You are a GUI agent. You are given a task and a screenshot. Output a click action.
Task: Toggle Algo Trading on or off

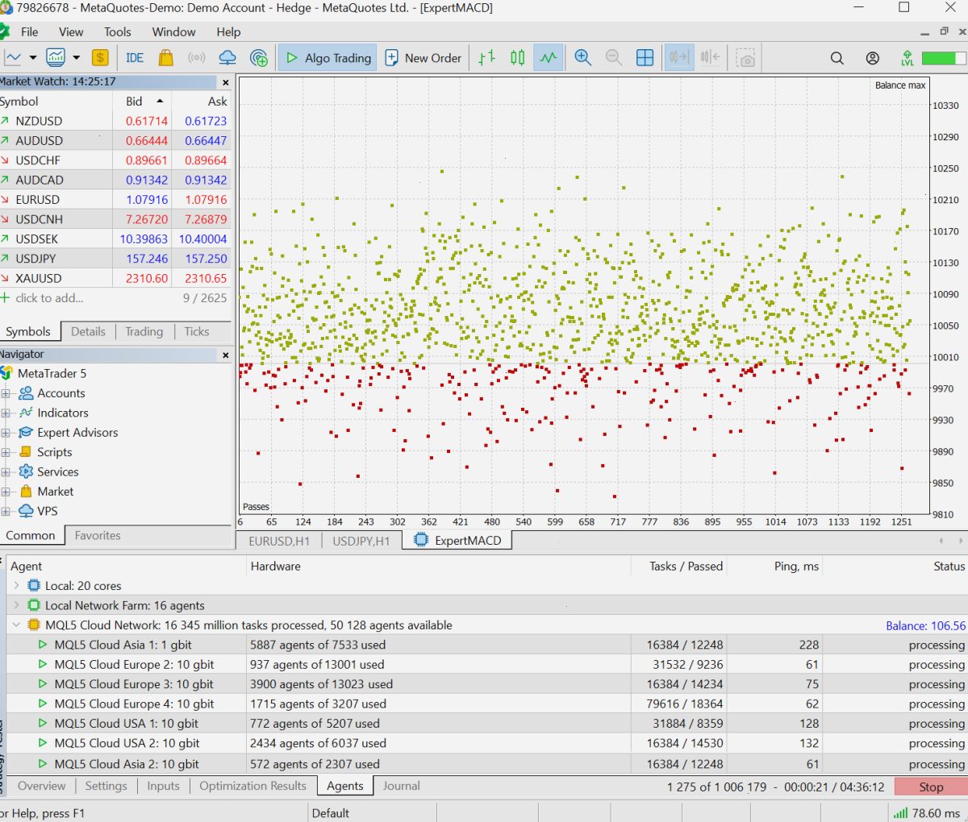[x=328, y=58]
